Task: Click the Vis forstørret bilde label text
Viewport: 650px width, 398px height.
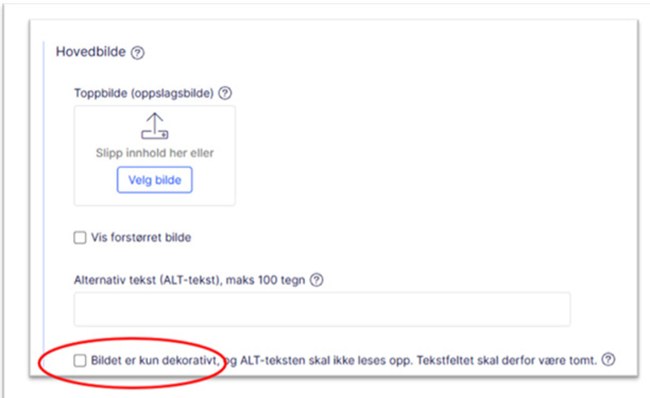Action: 141,238
